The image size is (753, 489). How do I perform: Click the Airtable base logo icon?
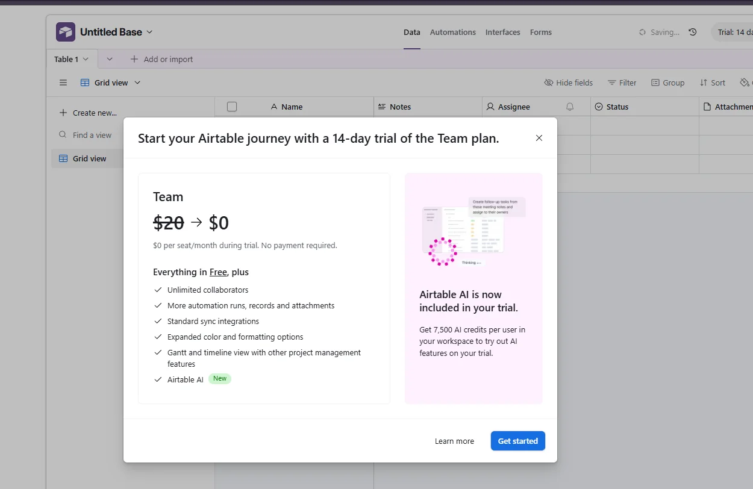point(66,32)
